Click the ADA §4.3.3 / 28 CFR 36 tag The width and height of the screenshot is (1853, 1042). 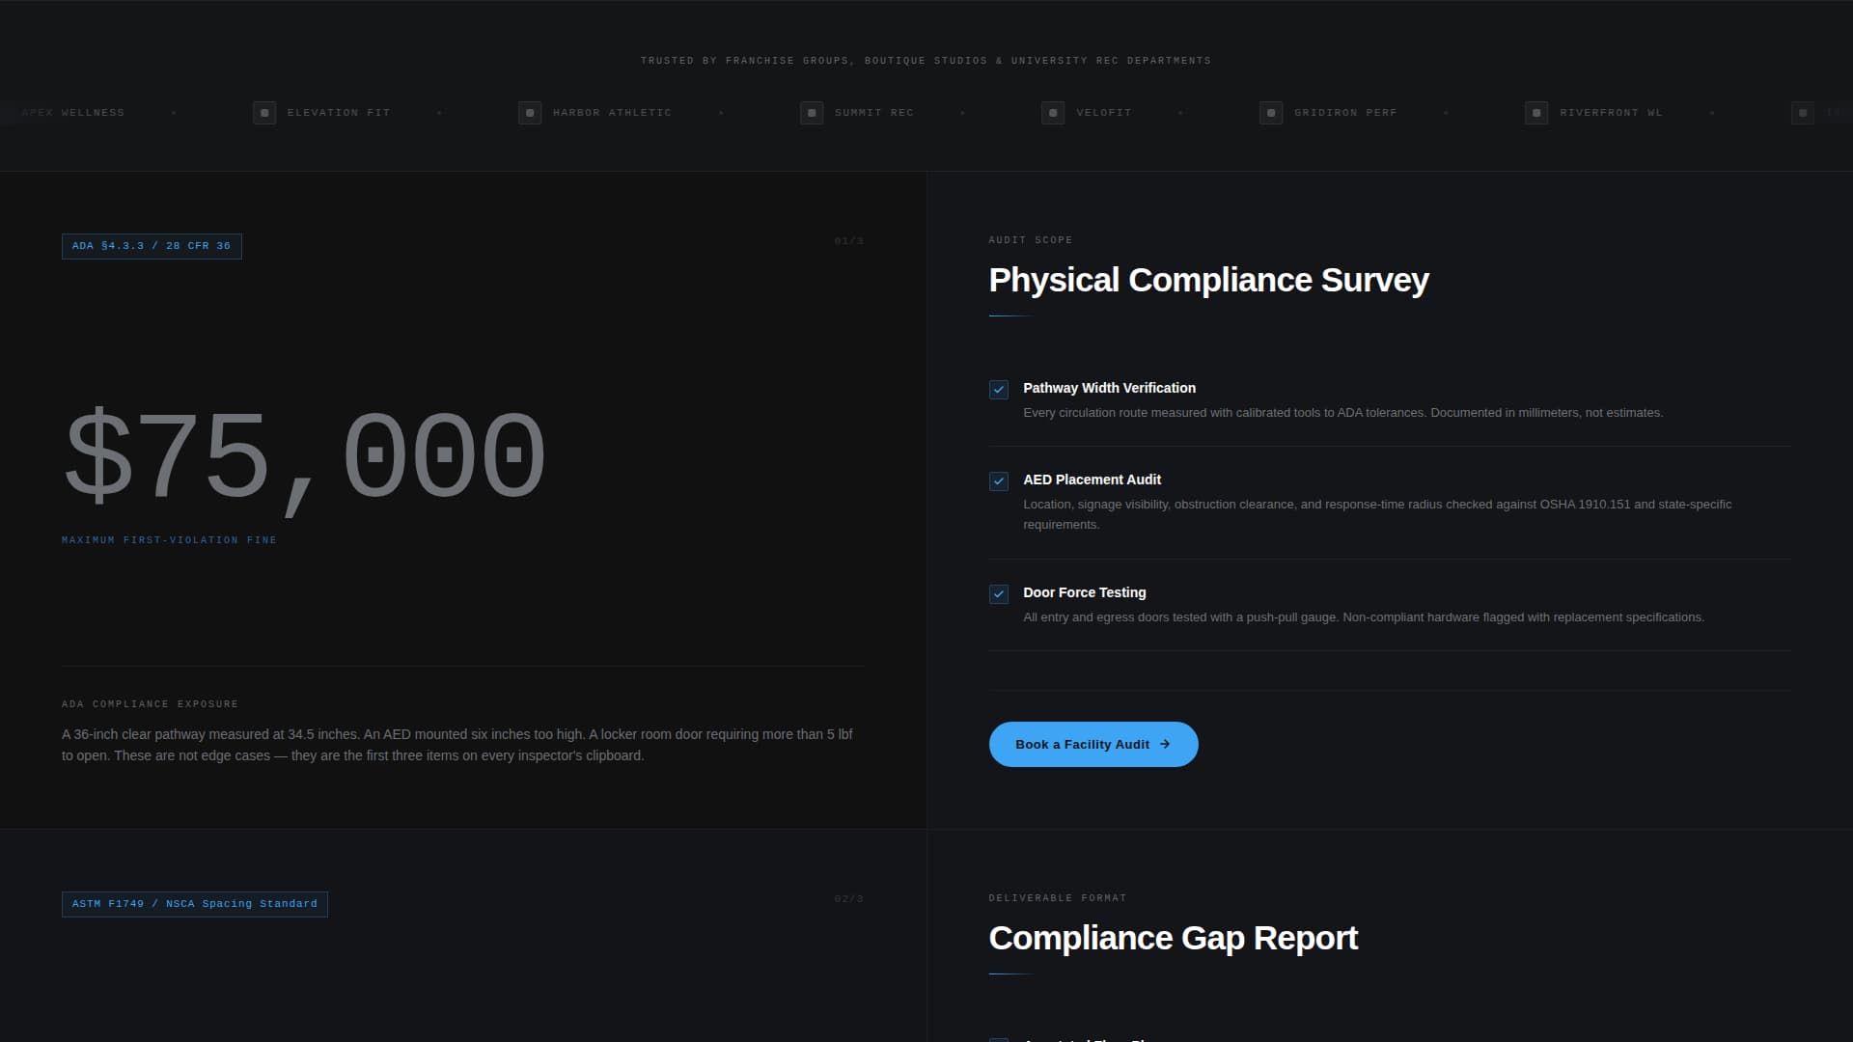[152, 246]
